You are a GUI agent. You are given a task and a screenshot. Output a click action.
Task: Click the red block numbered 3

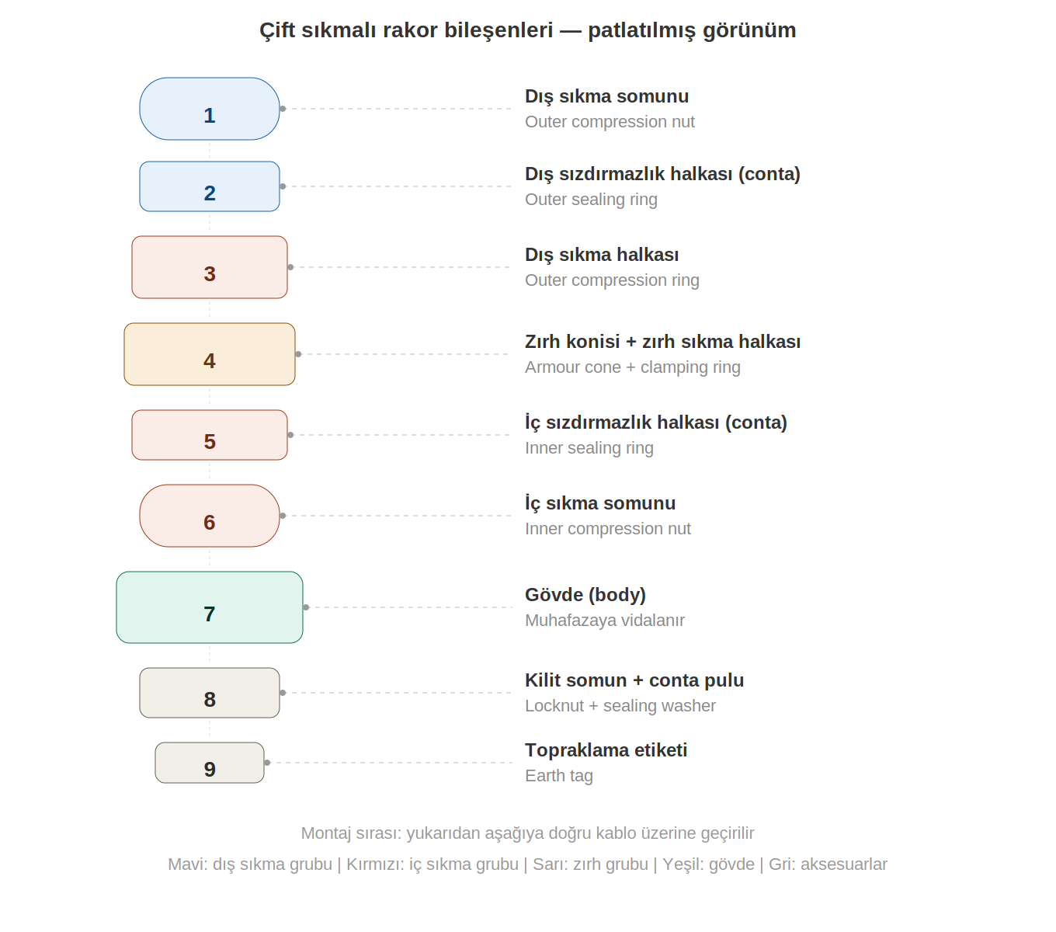tap(210, 267)
